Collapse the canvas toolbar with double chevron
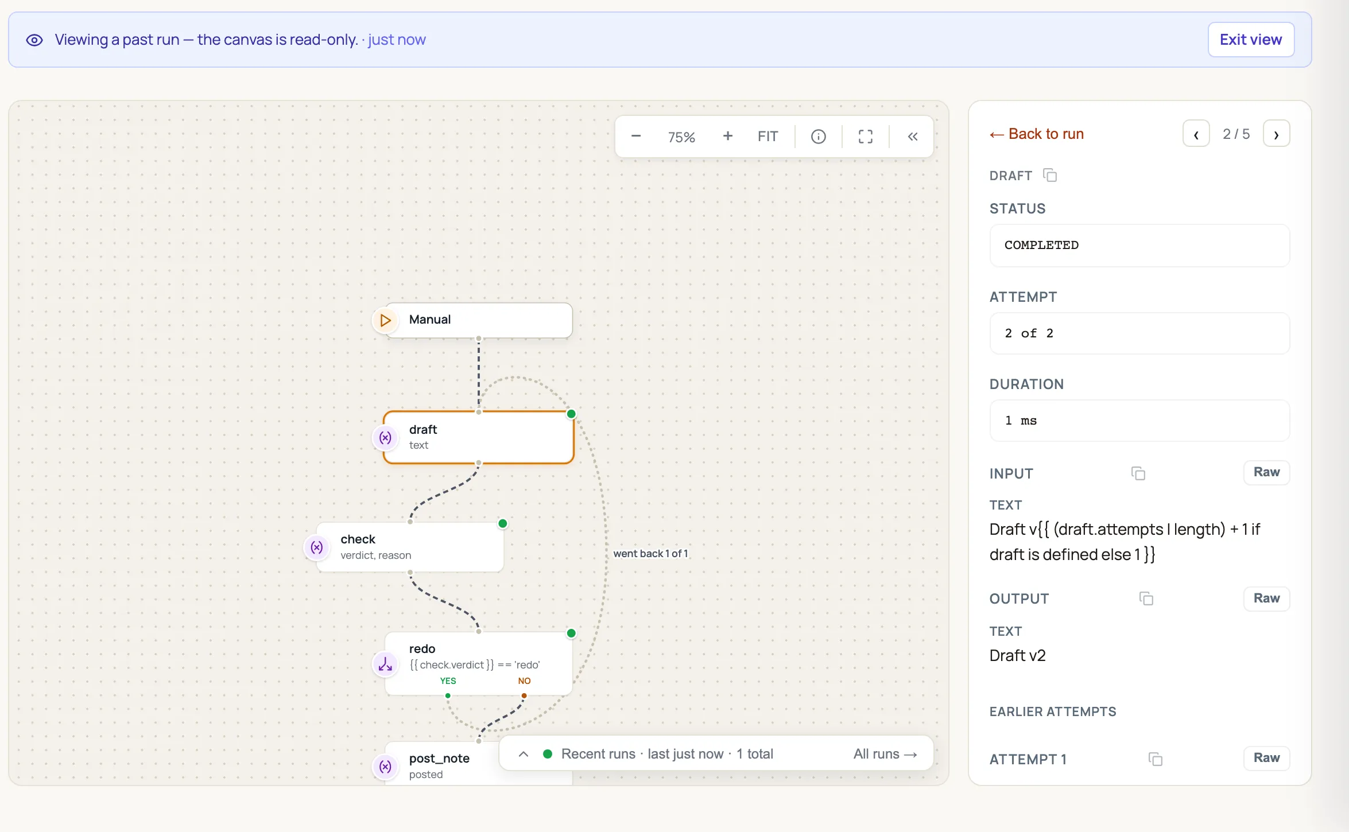The image size is (1349, 832). coord(912,137)
